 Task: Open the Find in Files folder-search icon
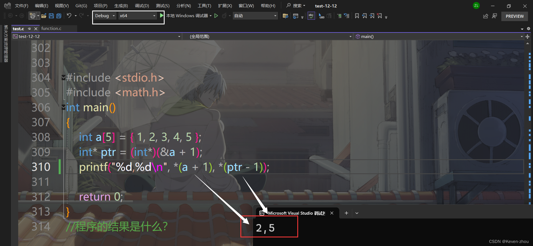285,16
